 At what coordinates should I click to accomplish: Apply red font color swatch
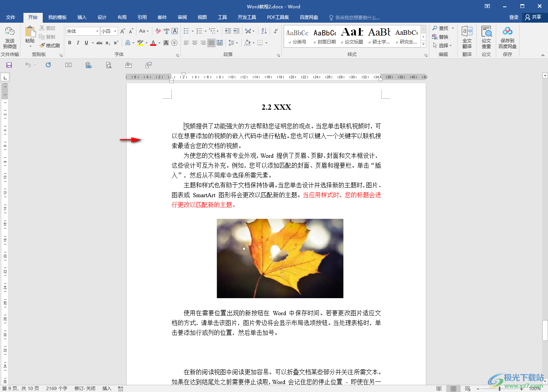[x=153, y=43]
